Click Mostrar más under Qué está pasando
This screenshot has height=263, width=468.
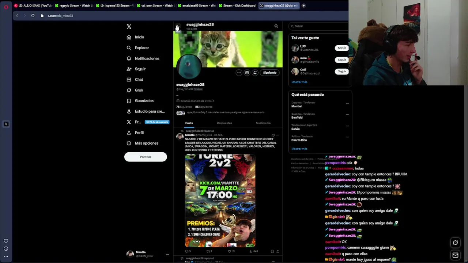(299, 149)
